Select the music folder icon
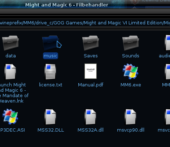This screenshot has width=170, height=147. pyautogui.click(x=51, y=43)
